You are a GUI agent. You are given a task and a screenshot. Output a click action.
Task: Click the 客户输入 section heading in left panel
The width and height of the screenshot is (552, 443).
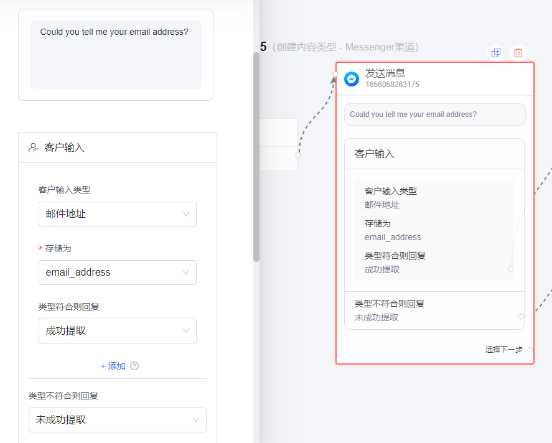(x=65, y=147)
